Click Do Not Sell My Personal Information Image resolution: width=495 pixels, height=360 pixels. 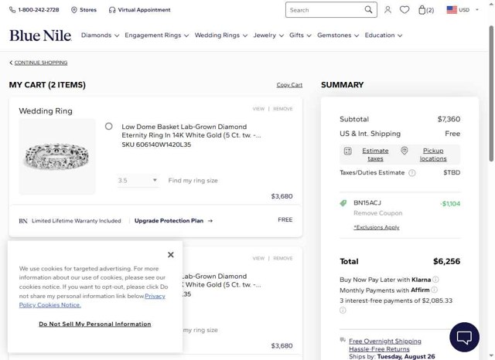pyautogui.click(x=95, y=324)
